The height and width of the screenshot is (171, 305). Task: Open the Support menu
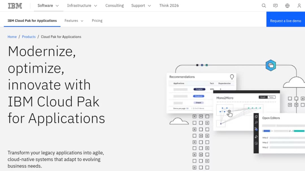point(141,6)
